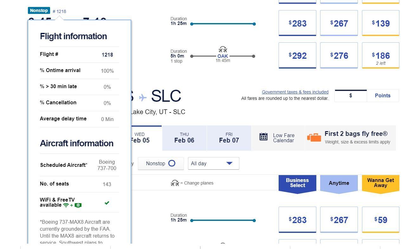This screenshot has height=249, width=420.
Task: Switch fare display to Points
Action: (383, 96)
